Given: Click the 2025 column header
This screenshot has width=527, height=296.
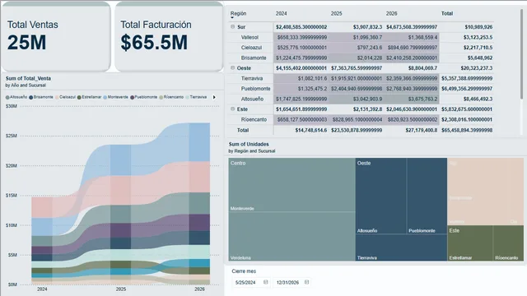Looking at the screenshot, I should pos(336,13).
